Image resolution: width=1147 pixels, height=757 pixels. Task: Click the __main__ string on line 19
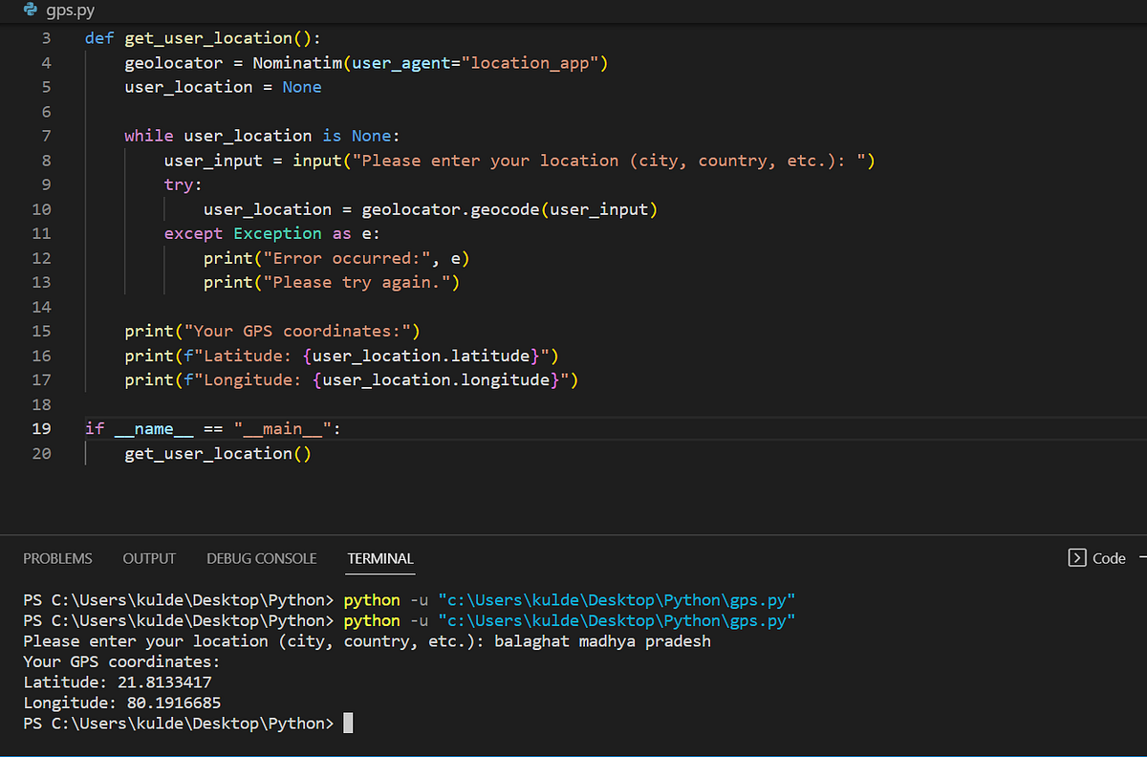(280, 428)
